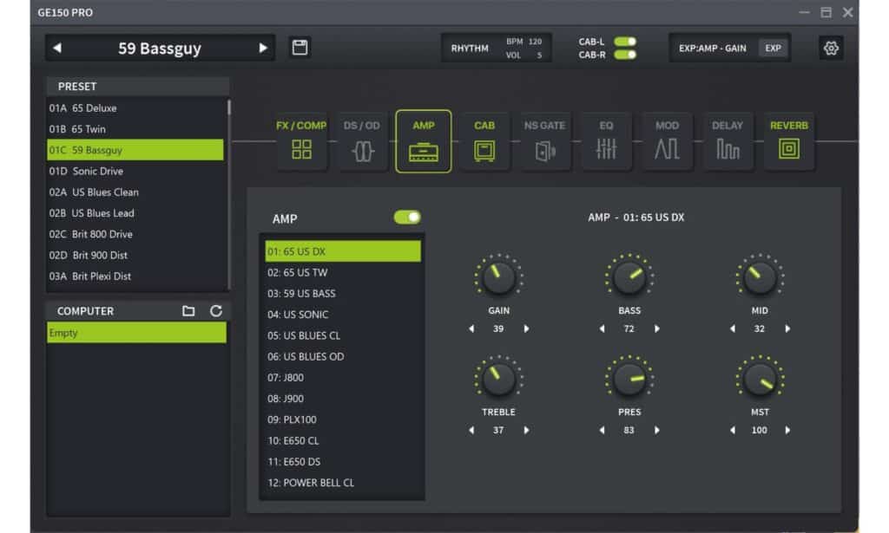
Task: Open the FX/COMP effect module
Action: [x=301, y=141]
